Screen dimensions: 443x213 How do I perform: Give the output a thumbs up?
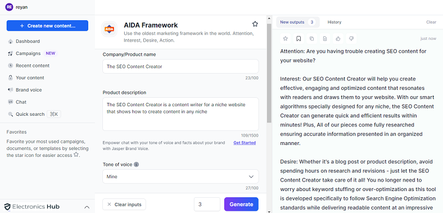338,39
